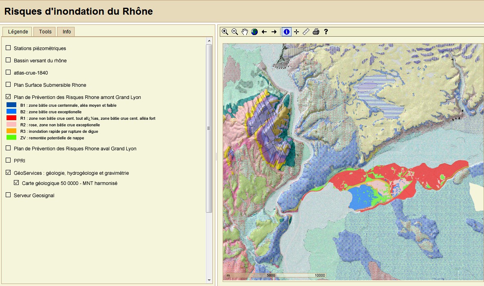
Task: Print the map with printer icon
Action: 316,32
